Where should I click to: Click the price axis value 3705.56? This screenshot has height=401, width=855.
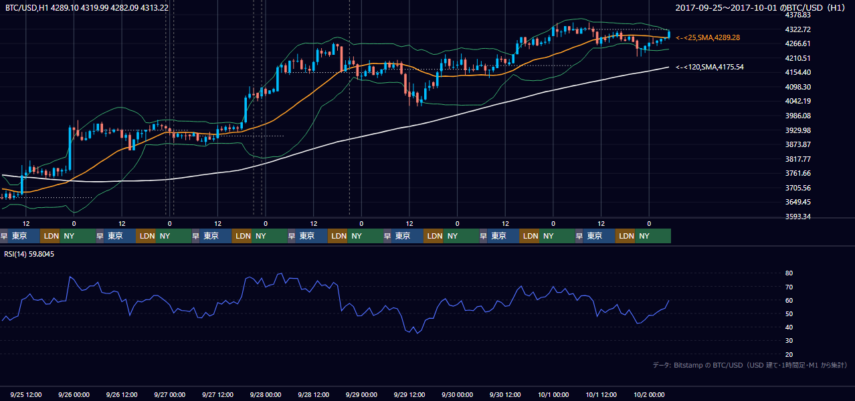pyautogui.click(x=797, y=188)
